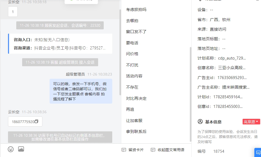261x157 pixels.
Task: Click the 超级管理员 接入会话 system notice
Action: click(60, 62)
